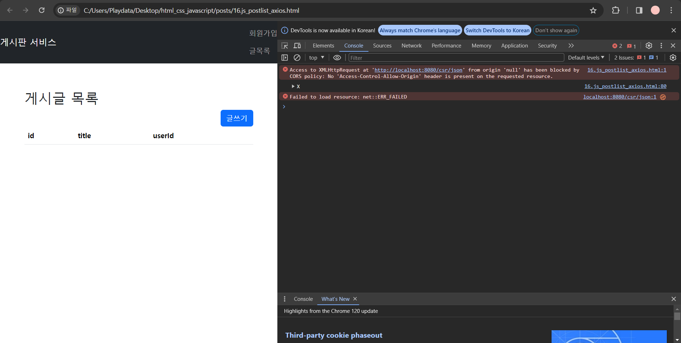Open the Chrome profile avatar
Image resolution: width=681 pixels, height=343 pixels.
[x=655, y=10]
